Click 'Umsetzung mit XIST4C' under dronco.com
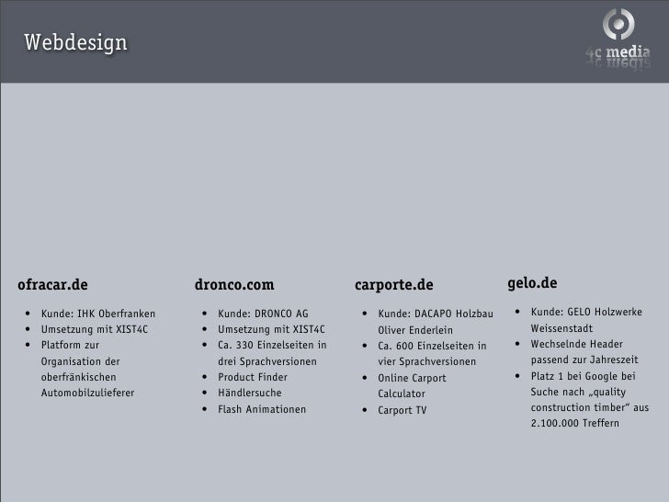The height and width of the screenshot is (502, 669). 271,329
